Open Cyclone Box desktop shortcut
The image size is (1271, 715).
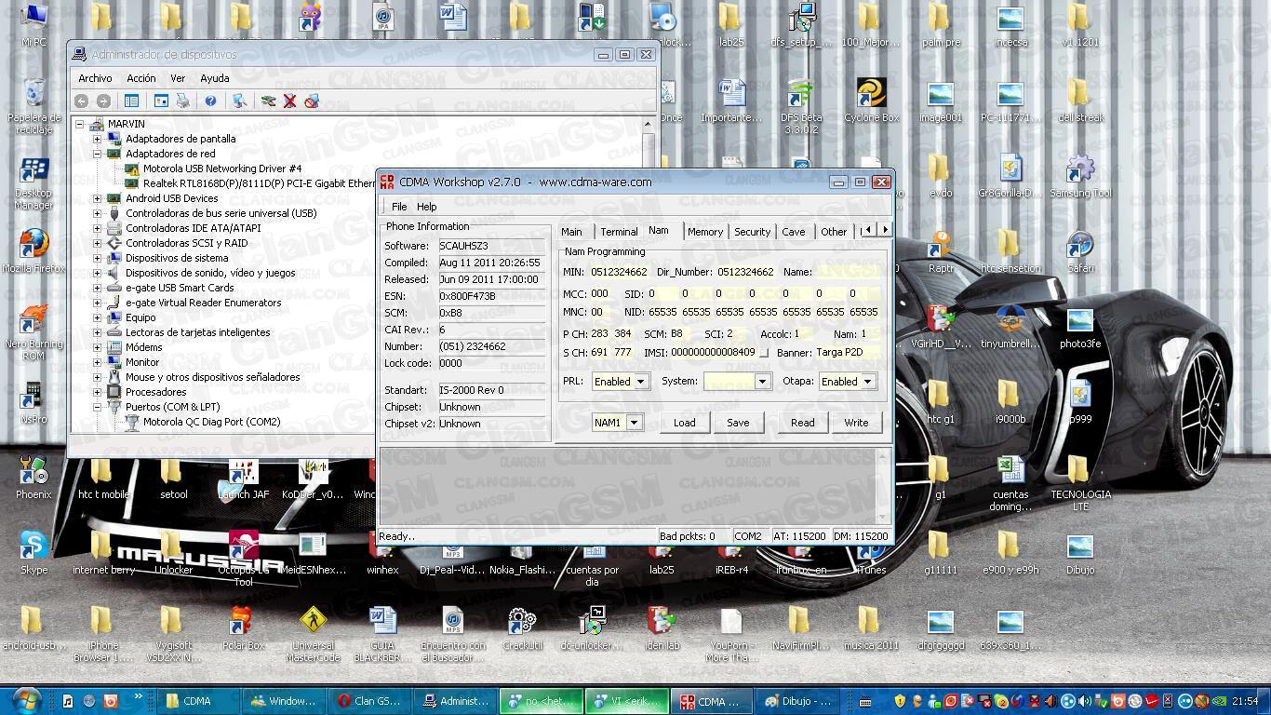tap(871, 100)
